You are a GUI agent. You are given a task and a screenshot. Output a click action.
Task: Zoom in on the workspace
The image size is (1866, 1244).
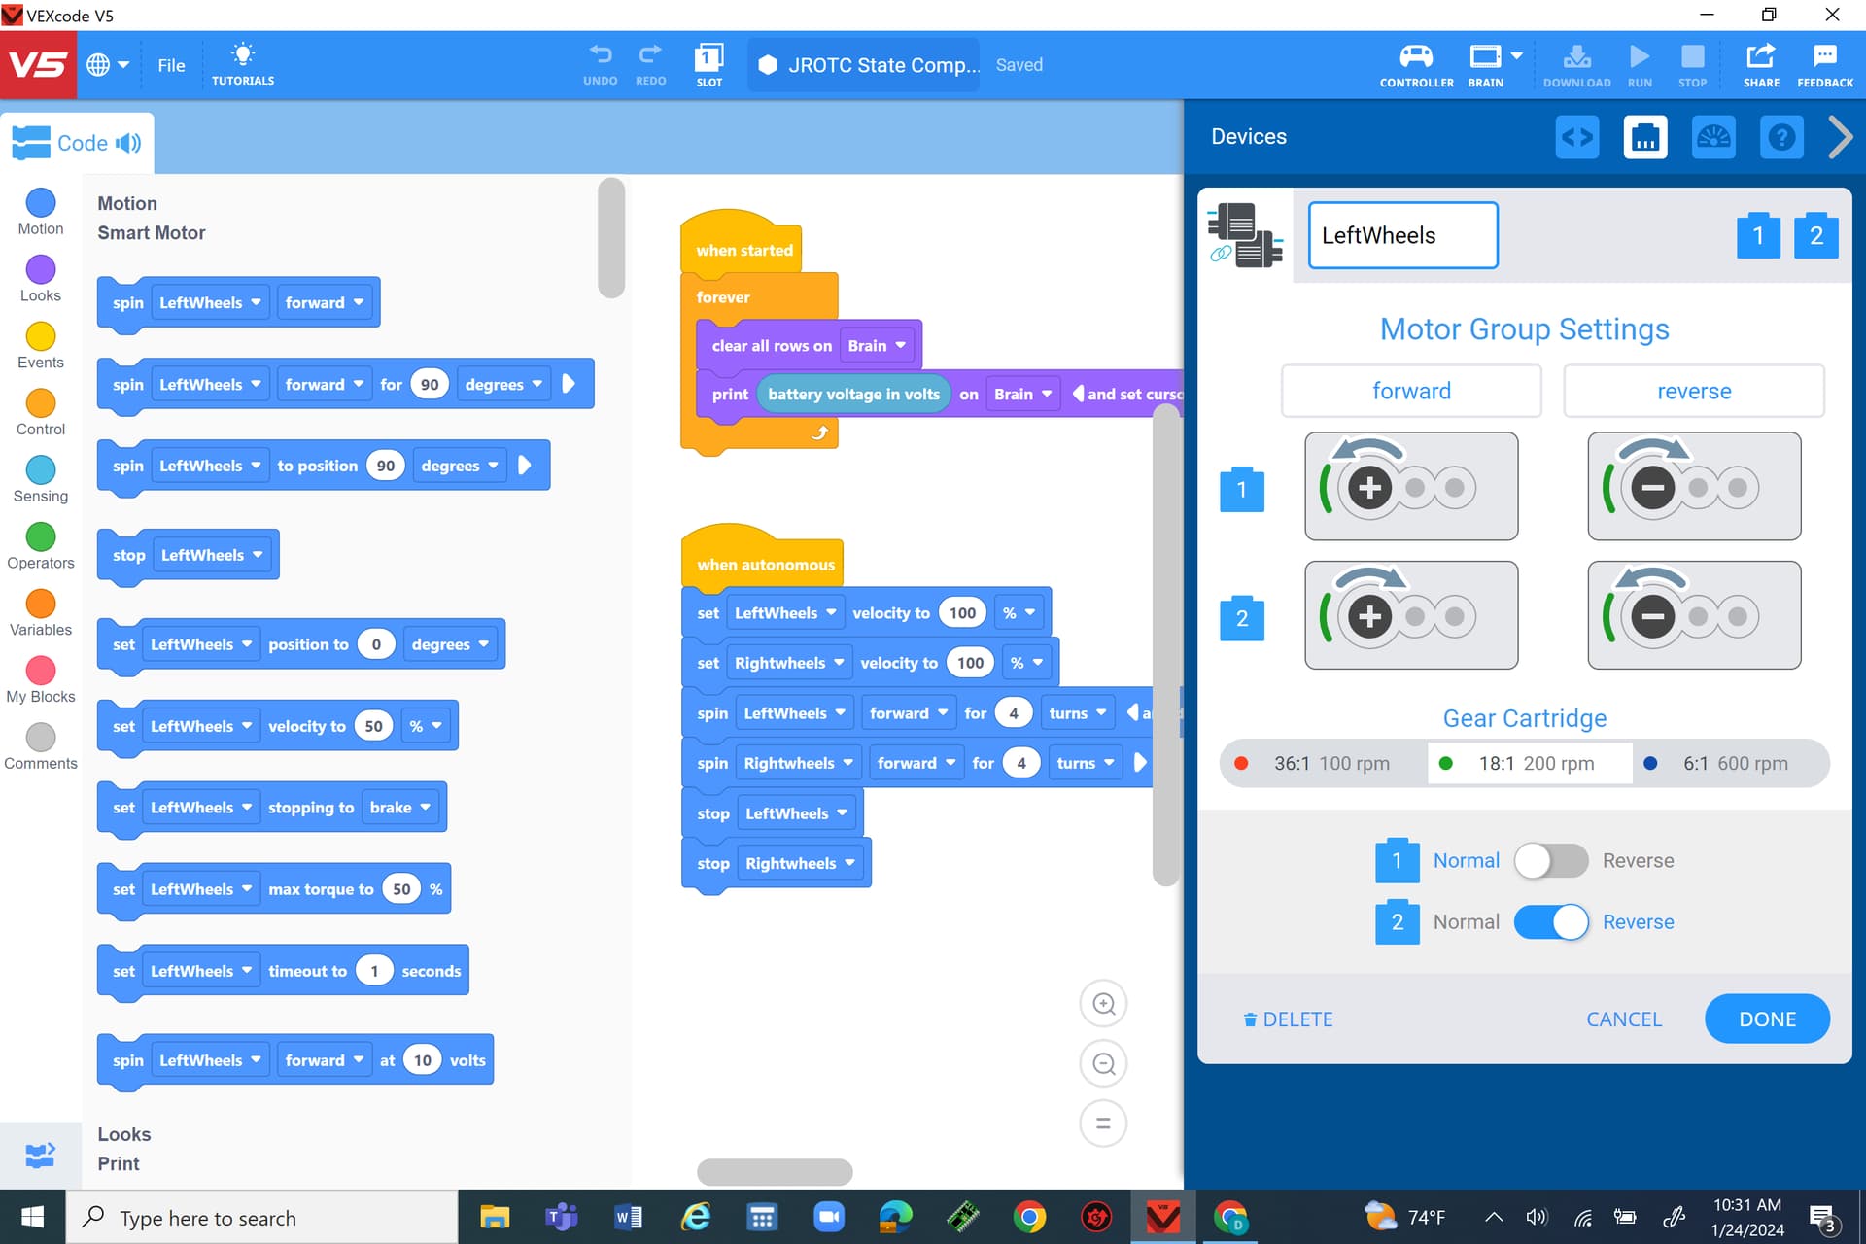coord(1103,1004)
